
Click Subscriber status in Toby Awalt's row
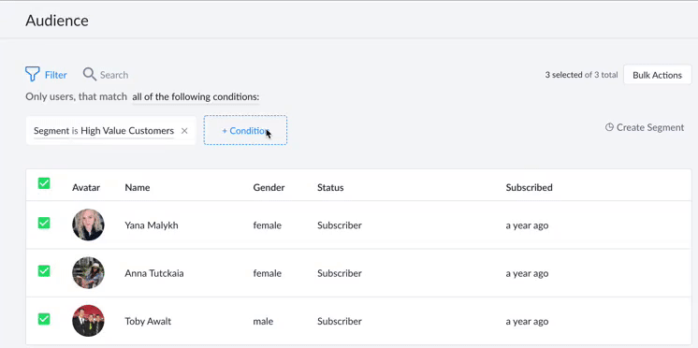click(x=340, y=321)
